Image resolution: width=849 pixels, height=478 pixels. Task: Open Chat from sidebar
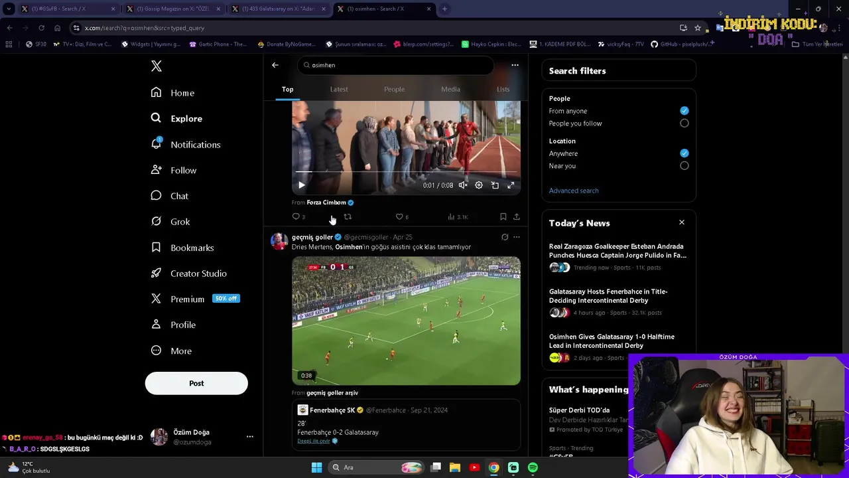pos(170,196)
